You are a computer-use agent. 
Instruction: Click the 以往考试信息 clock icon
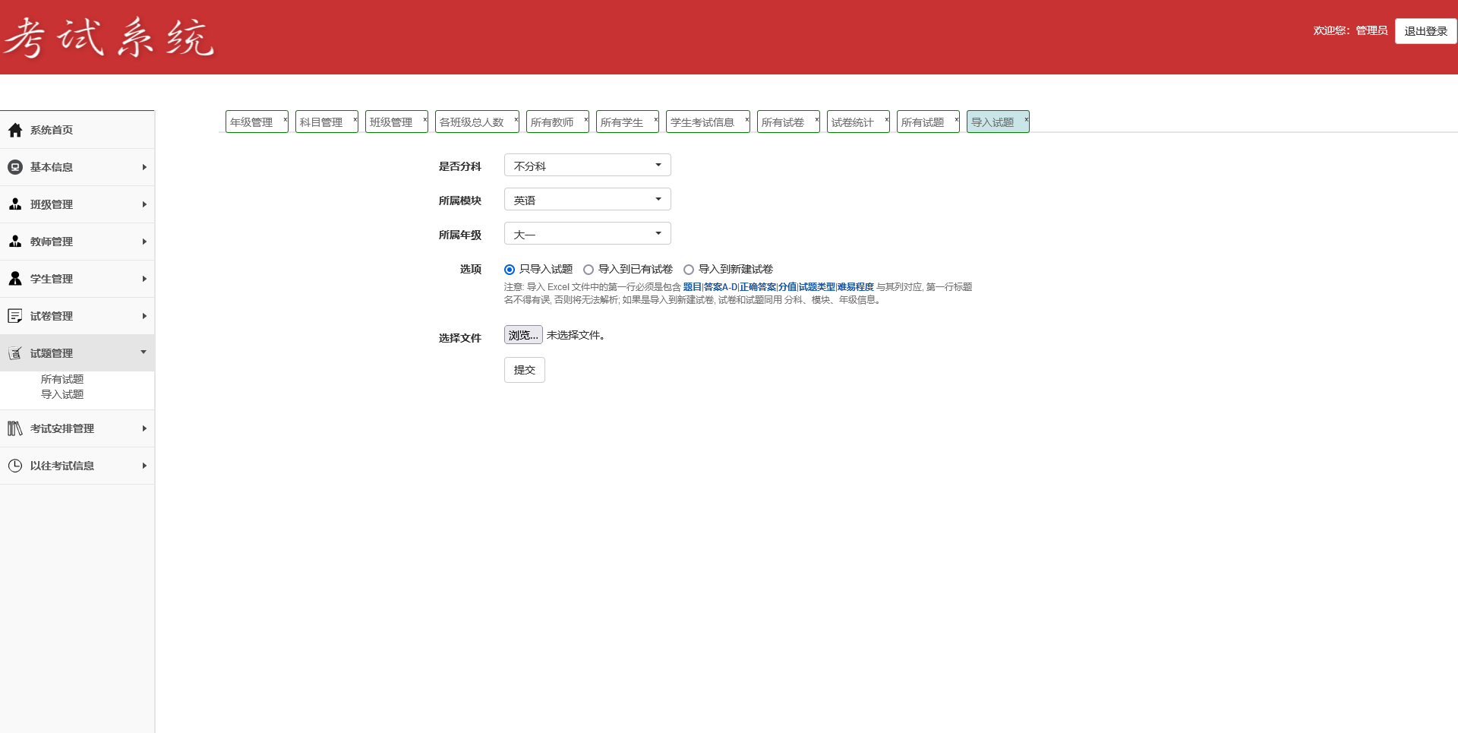pyautogui.click(x=15, y=465)
